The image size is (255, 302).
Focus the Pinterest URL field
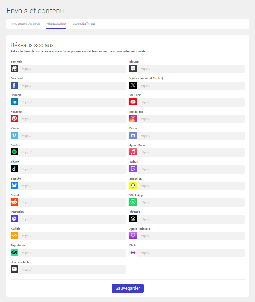pyautogui.click(x=72, y=119)
